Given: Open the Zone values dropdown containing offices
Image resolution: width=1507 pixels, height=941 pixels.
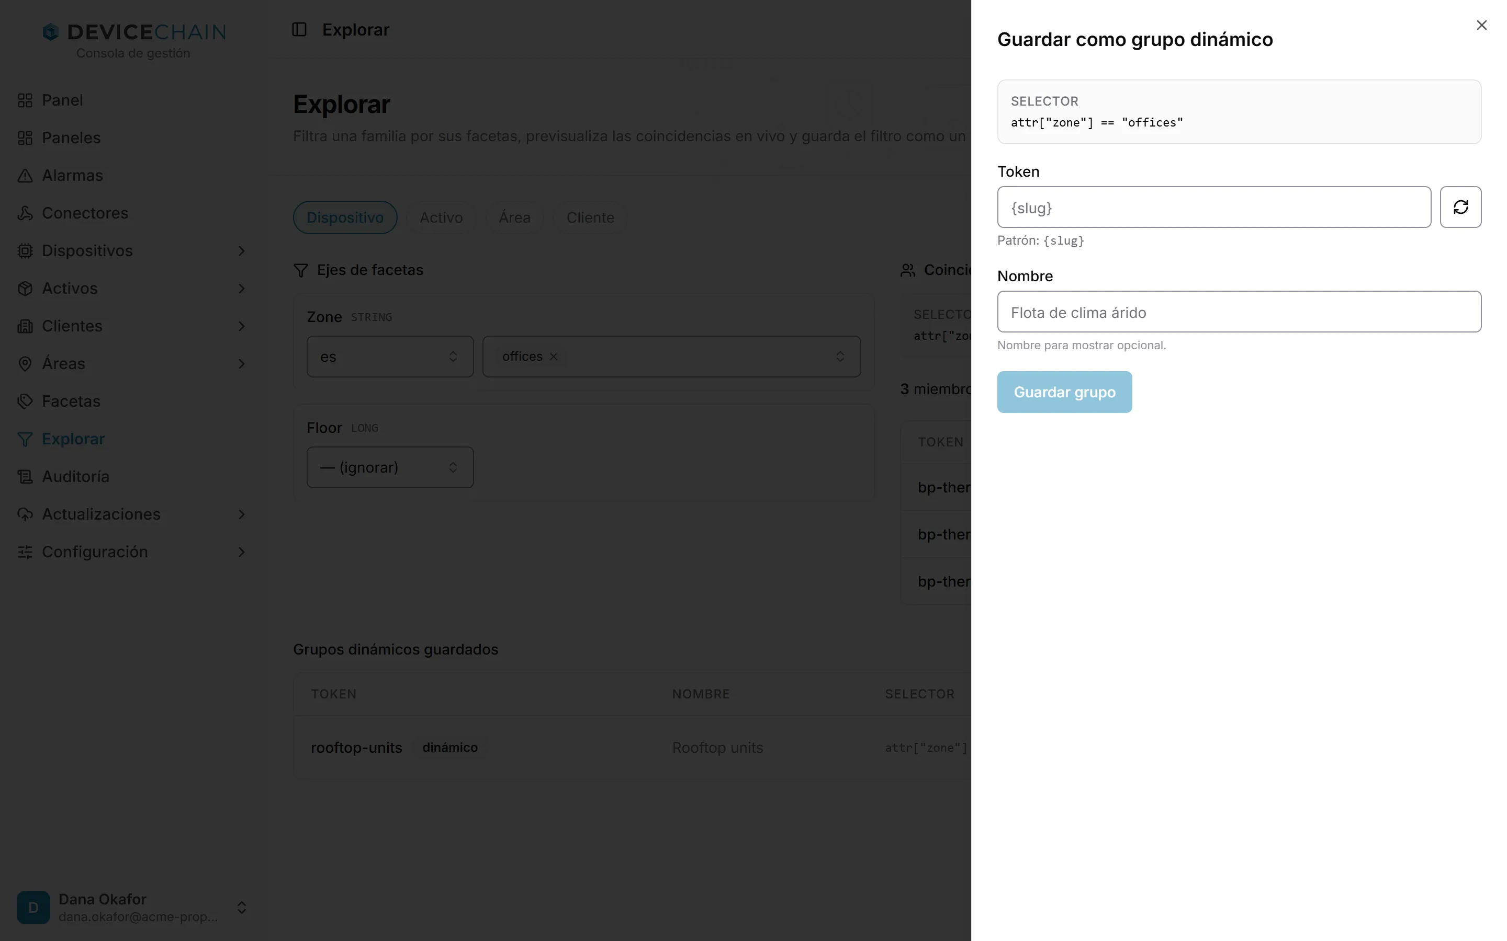Looking at the screenshot, I should coord(671,357).
